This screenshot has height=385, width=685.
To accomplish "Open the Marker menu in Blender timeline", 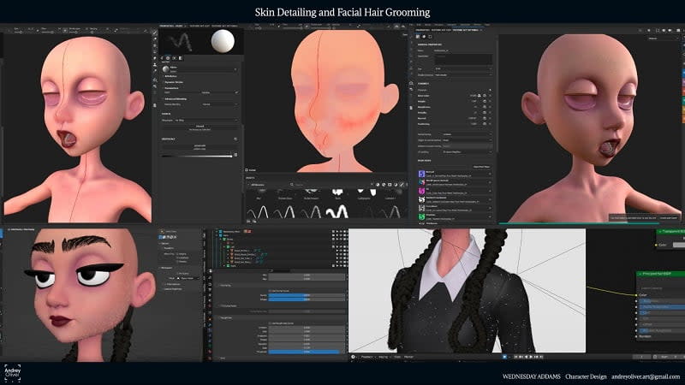I will 409,357.
